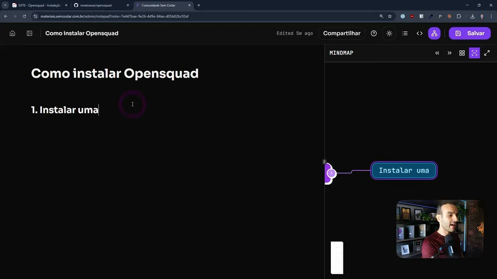
Task: Click the downloads icon in the browser toolbar
Action: (473, 16)
